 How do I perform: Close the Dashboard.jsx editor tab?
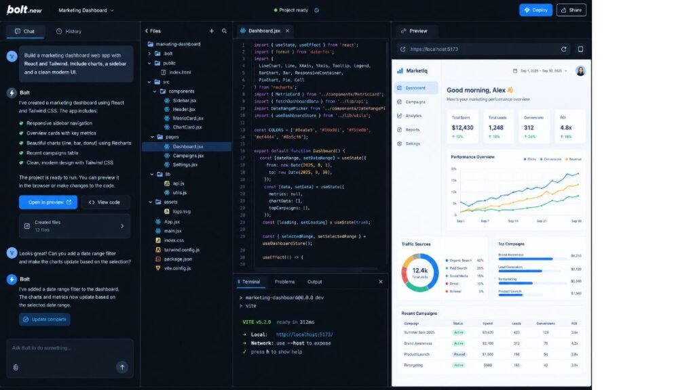click(287, 31)
